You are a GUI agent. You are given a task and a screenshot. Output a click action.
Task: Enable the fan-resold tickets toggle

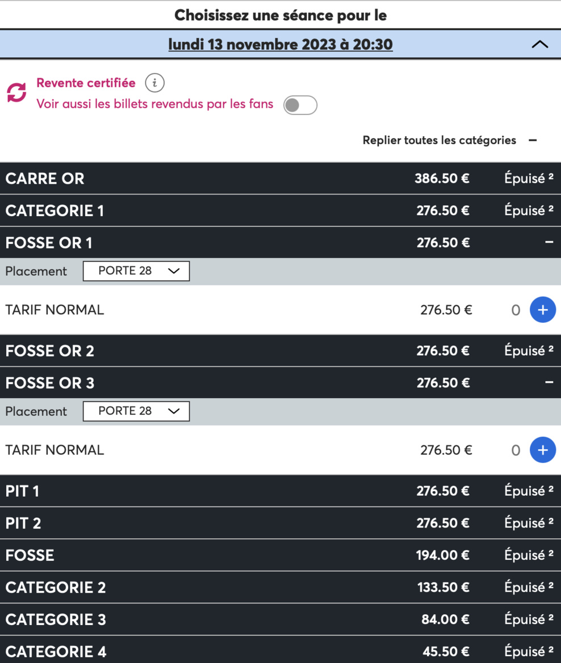coord(300,105)
